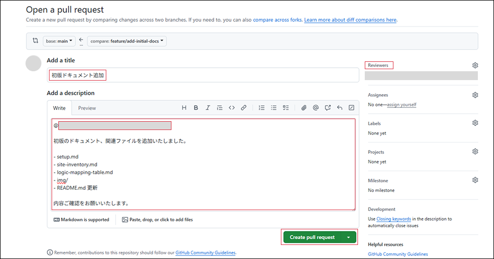Insert a heading with the H icon
Viewport: 494px width, 259px height.
click(x=184, y=108)
